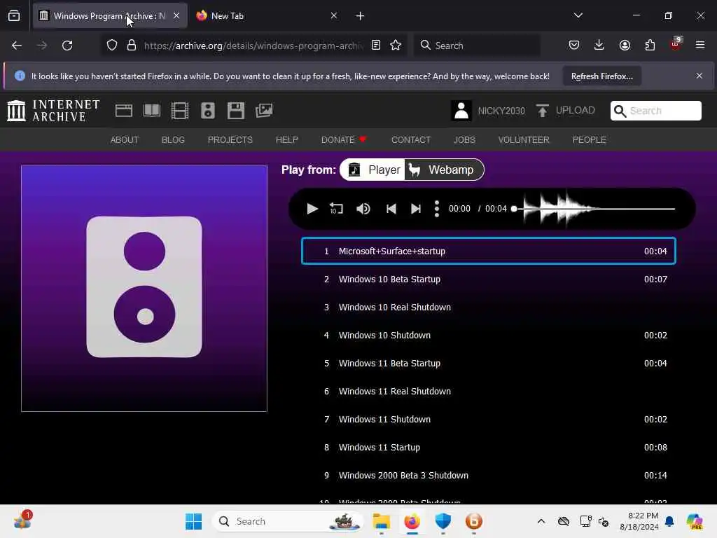Go to the Internet Archive home logo
Viewport: 717px width, 538px height.
(53, 111)
